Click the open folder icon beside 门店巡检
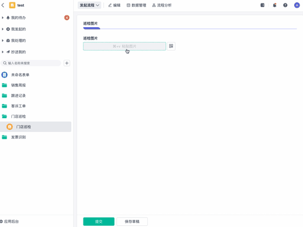303x227 pixels. [4, 116]
